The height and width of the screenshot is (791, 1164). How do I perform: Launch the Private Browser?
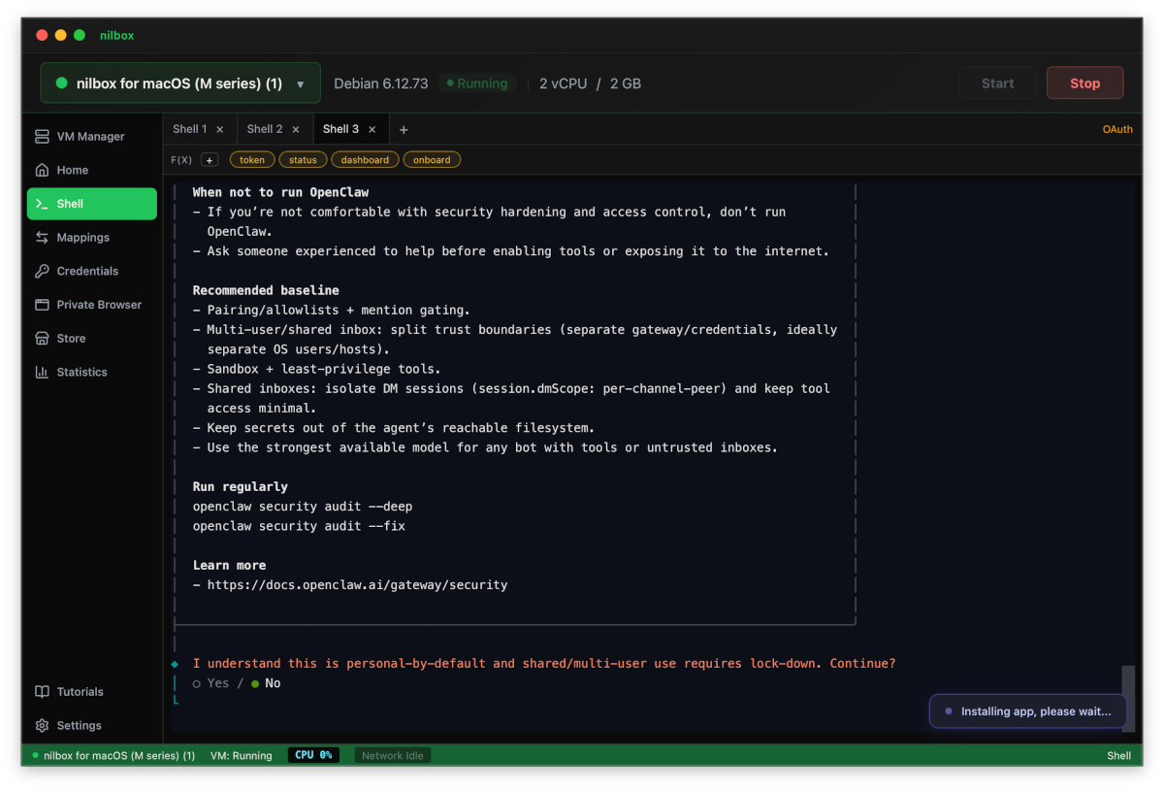[x=96, y=304]
